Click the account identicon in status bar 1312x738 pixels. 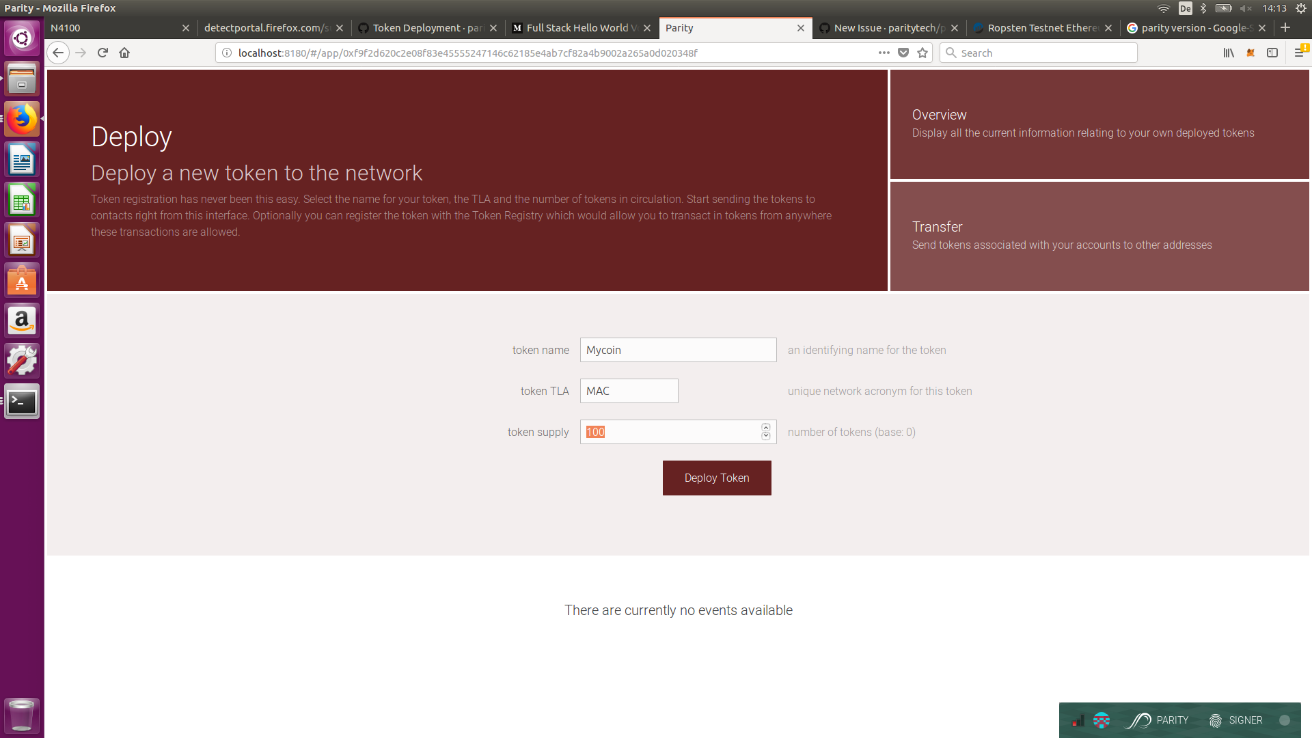click(x=1101, y=720)
